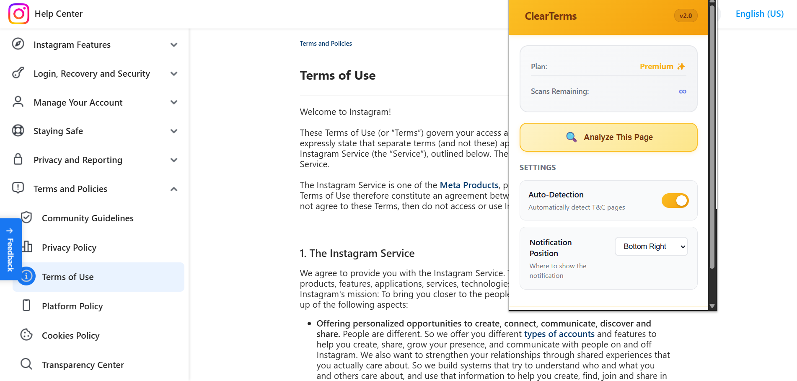This screenshot has width=797, height=381.
Task: Select Terms of Use sidebar item
Action: pyautogui.click(x=98, y=277)
